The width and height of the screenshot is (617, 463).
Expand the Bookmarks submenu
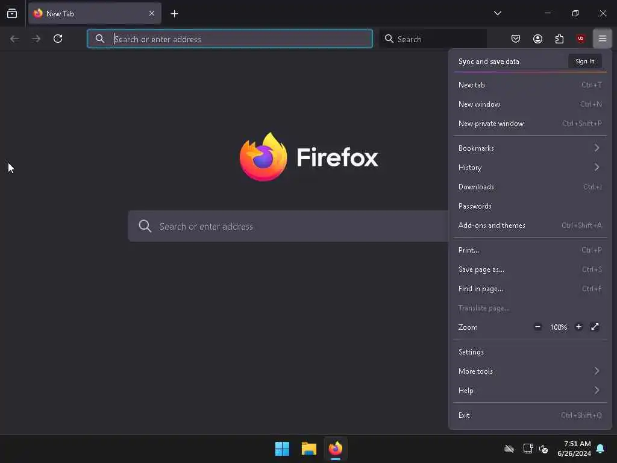click(530, 148)
